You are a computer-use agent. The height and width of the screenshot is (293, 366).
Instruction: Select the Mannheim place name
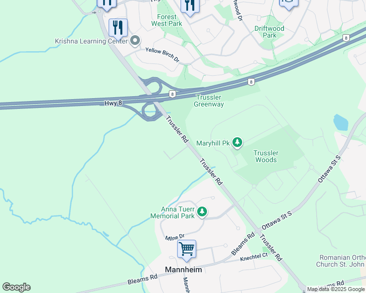click(x=183, y=270)
